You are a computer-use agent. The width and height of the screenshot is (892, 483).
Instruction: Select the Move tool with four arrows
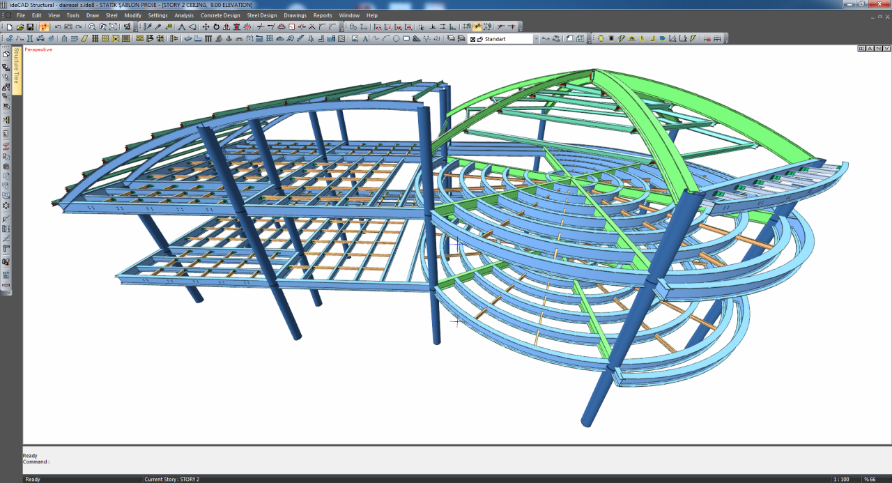[206, 26]
